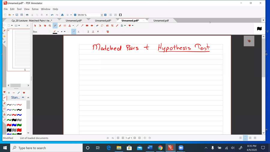The width and height of the screenshot is (270, 152).
Task: Choose the red rectangle shape tool
Action: pyautogui.click(x=87, y=26)
